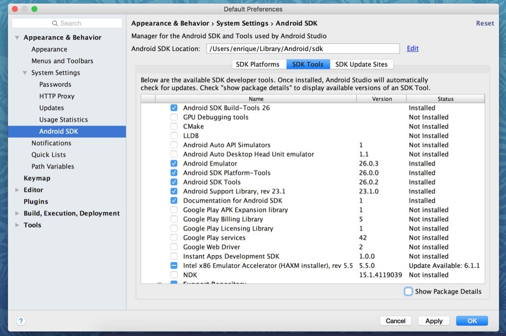Screen dimensions: 506x336
Task: Click the Android SDK Location field
Action: tap(303, 49)
